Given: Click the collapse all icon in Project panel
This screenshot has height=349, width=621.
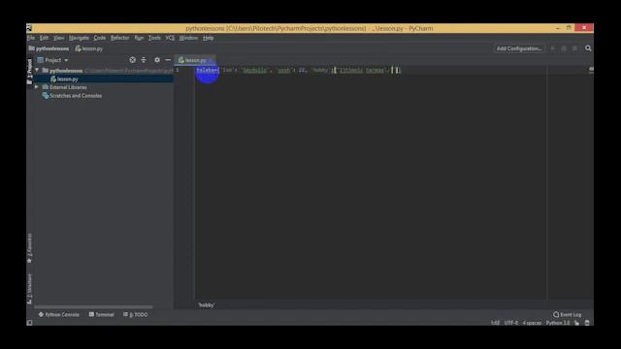Looking at the screenshot, I should pos(144,60).
